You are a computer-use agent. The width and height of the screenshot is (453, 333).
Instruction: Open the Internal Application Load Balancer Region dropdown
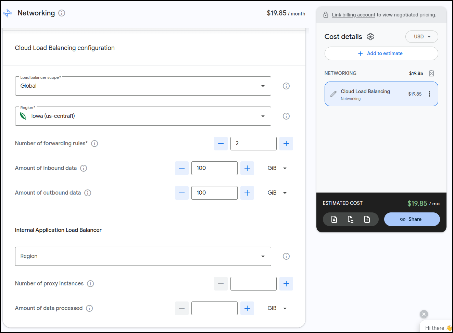point(143,256)
